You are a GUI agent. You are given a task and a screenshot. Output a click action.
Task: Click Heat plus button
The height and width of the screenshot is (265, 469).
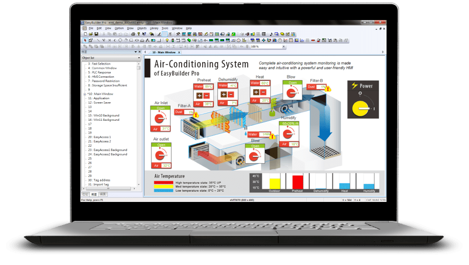[x=256, y=92]
